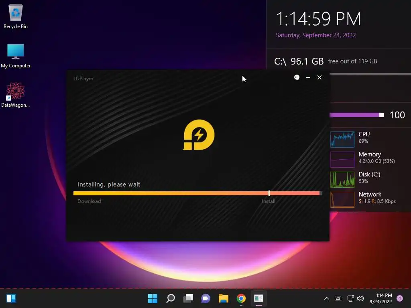
Task: Click the Install stage label
Action: pos(269,201)
